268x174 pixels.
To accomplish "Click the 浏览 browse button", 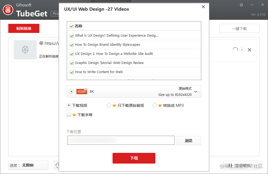I will click(x=189, y=141).
